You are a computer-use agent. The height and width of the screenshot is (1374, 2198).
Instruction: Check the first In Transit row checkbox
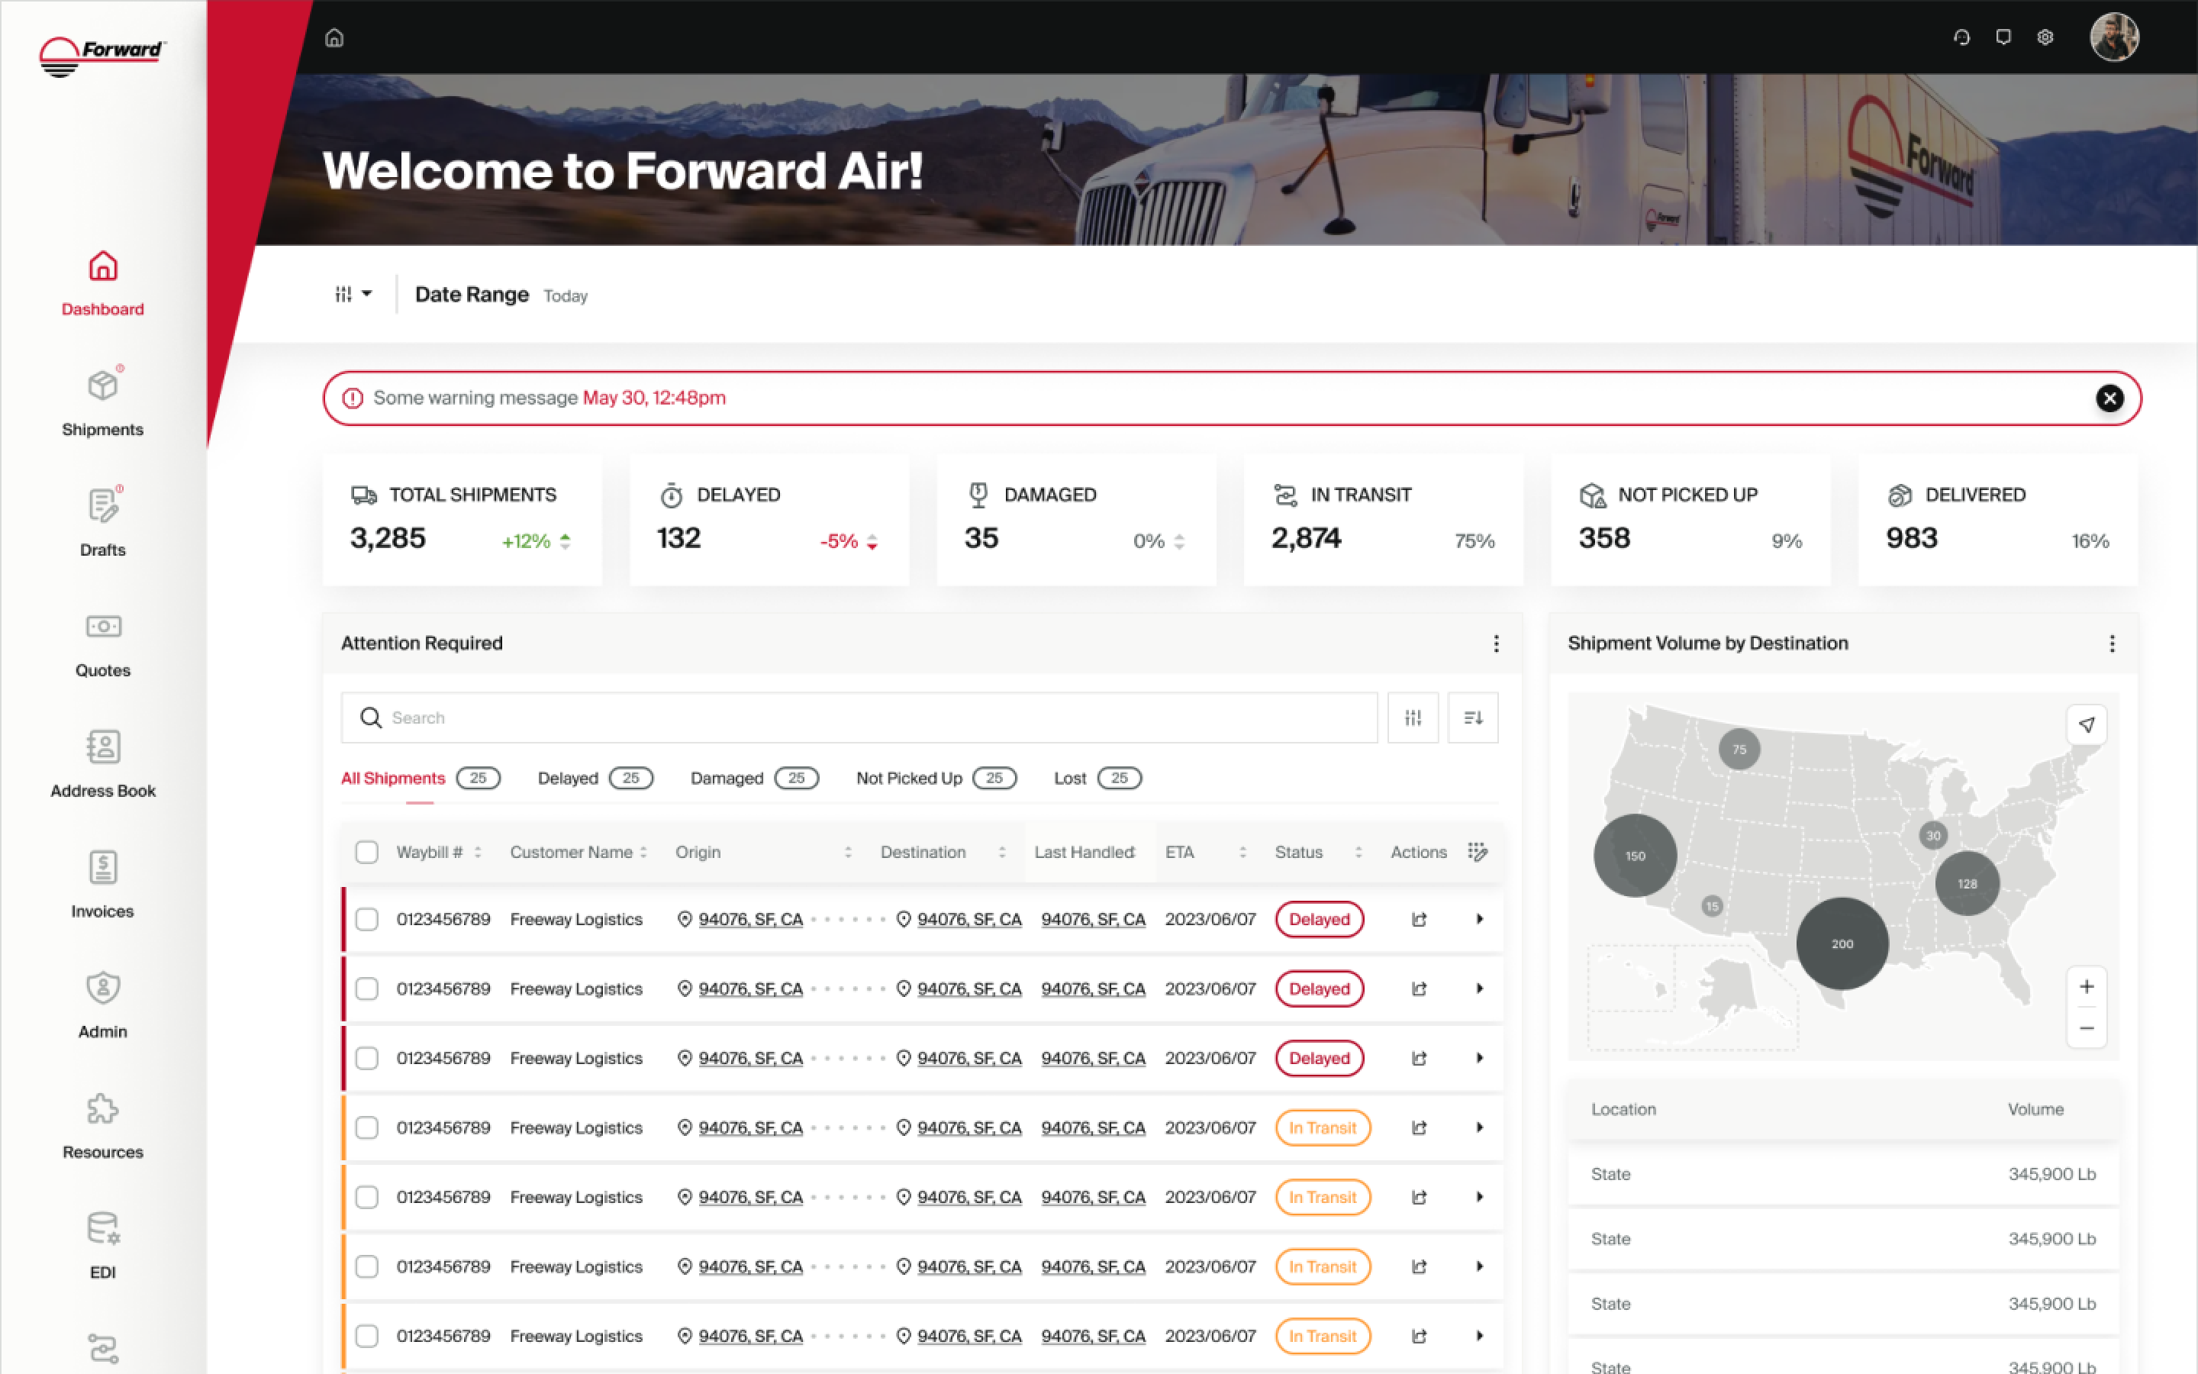367,1127
